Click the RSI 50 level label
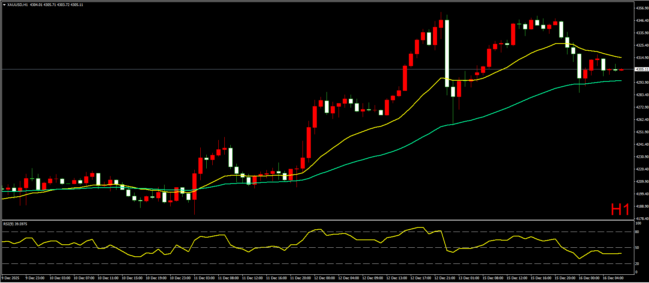The image size is (649, 283). [637, 248]
